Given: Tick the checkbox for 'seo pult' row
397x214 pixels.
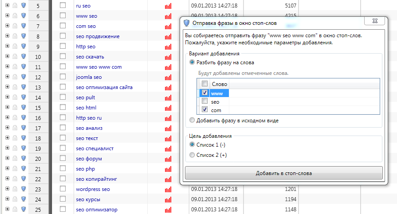Looking at the screenshot, I should coord(63,97).
